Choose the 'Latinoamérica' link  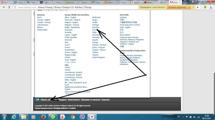tap(43, 25)
